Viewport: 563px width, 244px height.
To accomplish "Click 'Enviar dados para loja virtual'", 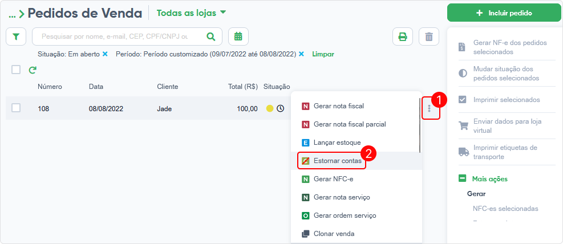I will click(x=507, y=126).
